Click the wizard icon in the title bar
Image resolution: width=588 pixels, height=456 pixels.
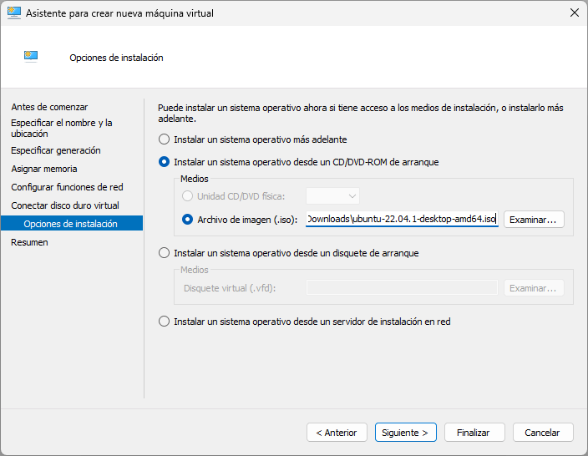pos(14,13)
